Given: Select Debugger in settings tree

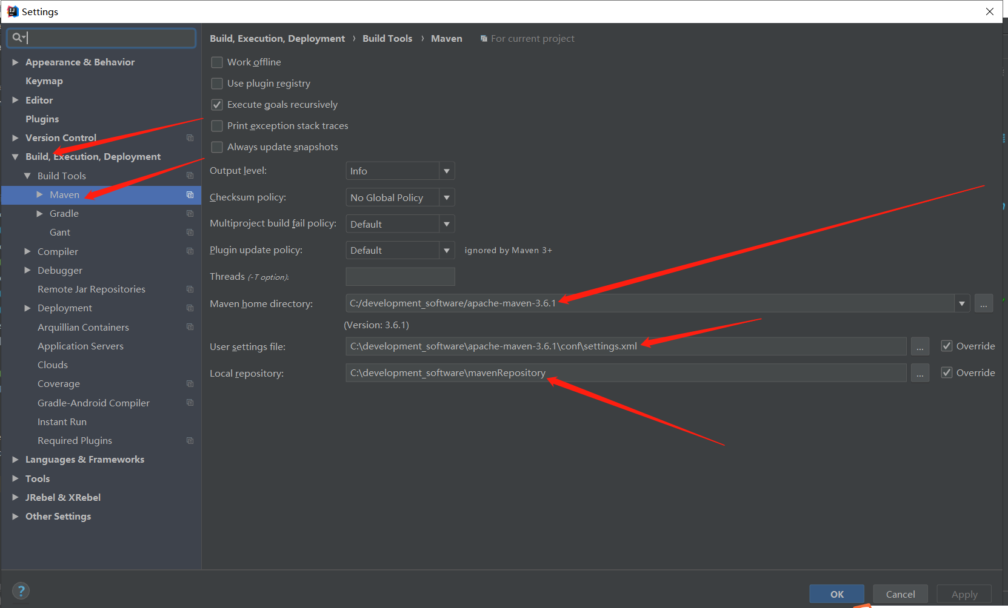Looking at the screenshot, I should pos(60,271).
